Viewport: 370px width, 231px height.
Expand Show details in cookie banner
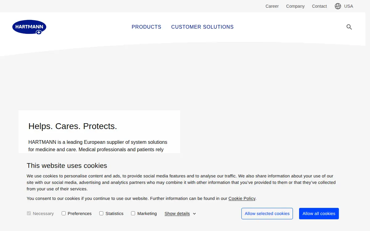point(177,213)
